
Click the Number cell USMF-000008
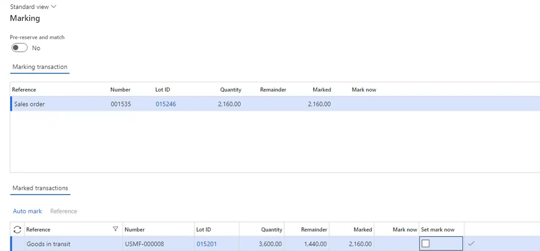click(144, 244)
